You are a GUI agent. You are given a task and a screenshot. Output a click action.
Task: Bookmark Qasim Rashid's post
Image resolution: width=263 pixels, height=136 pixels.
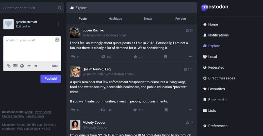click(x=166, y=110)
